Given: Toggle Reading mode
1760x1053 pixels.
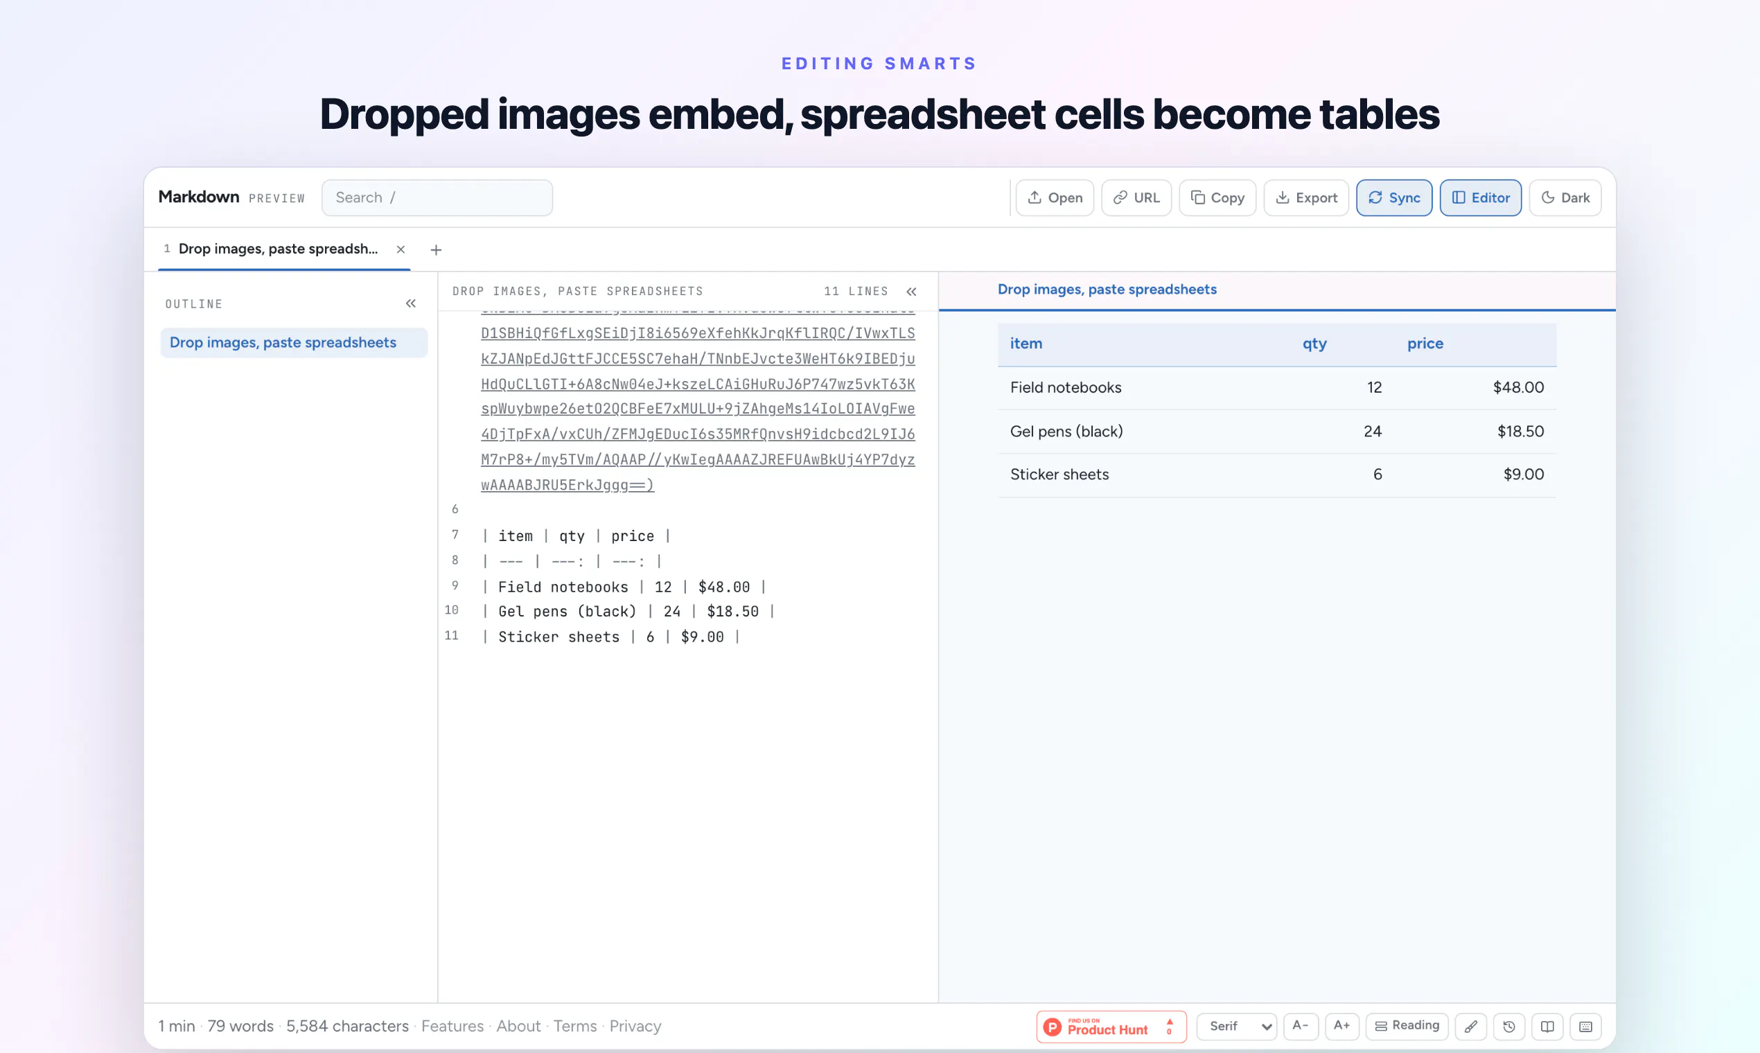Looking at the screenshot, I should [1407, 1026].
